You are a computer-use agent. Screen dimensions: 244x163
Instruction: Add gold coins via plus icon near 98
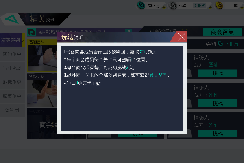tap(242, 7)
